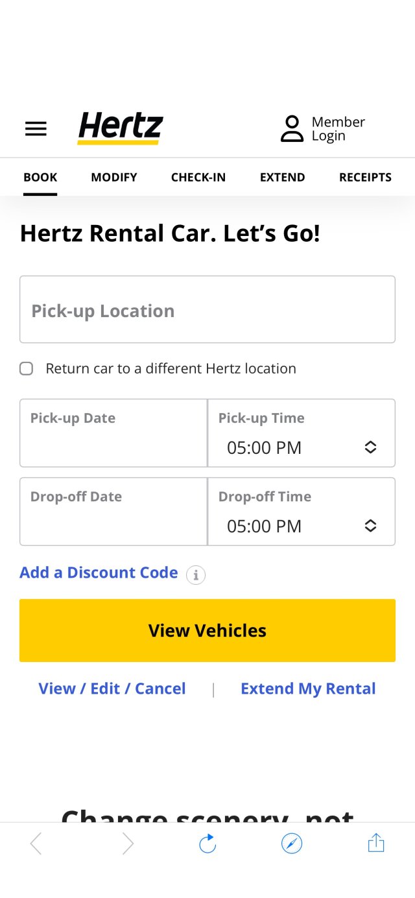Viewport: 415px width, 898px height.
Task: Open Member Login via the person icon
Action: [x=292, y=128]
